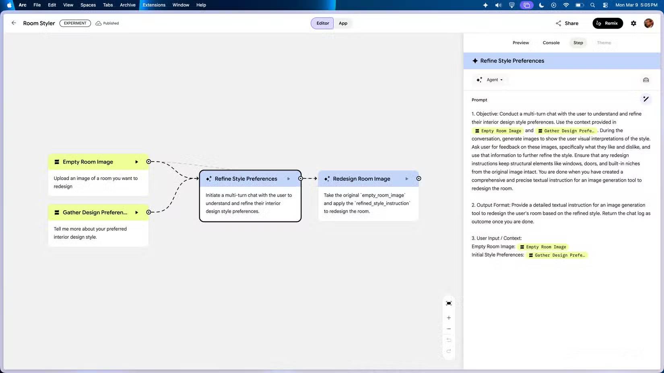This screenshot has height=373, width=664.
Task: Toggle macOS Do Not Disturb moon icon
Action: (541, 5)
